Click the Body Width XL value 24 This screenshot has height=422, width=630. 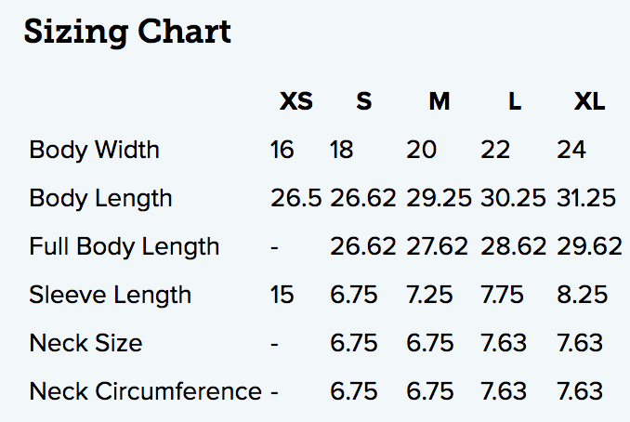[x=571, y=150]
